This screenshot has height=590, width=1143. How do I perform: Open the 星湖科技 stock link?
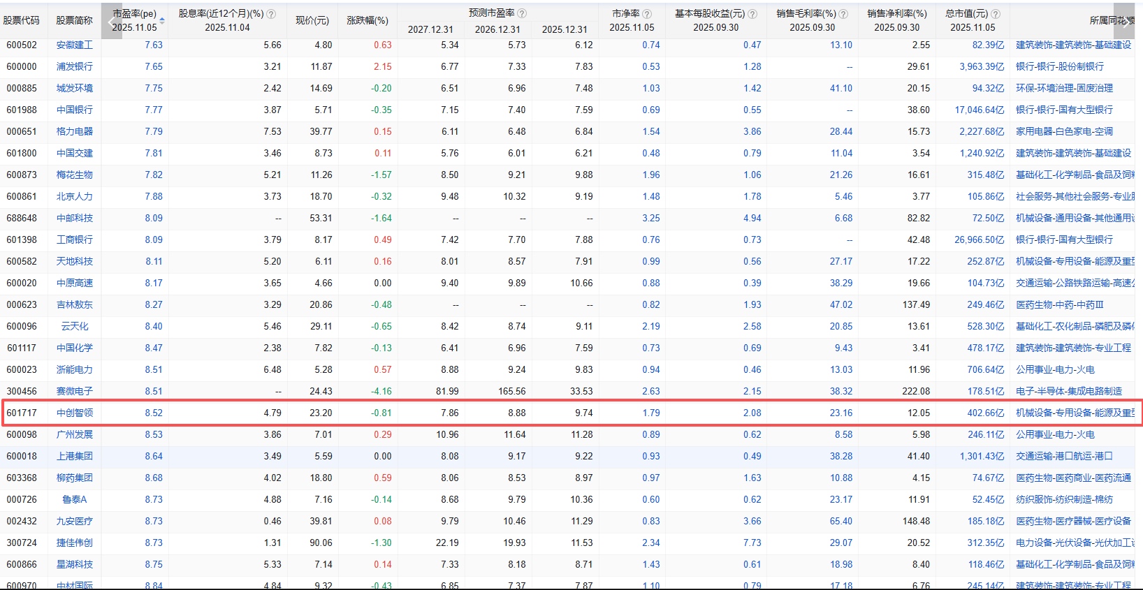coord(75,564)
